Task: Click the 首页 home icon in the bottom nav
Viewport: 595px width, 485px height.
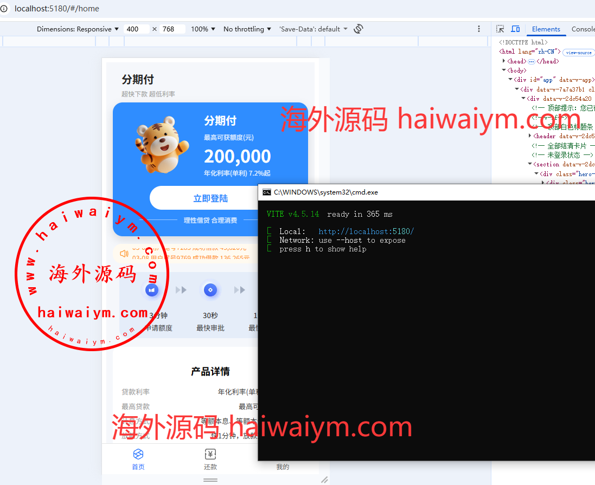Action: (x=138, y=454)
